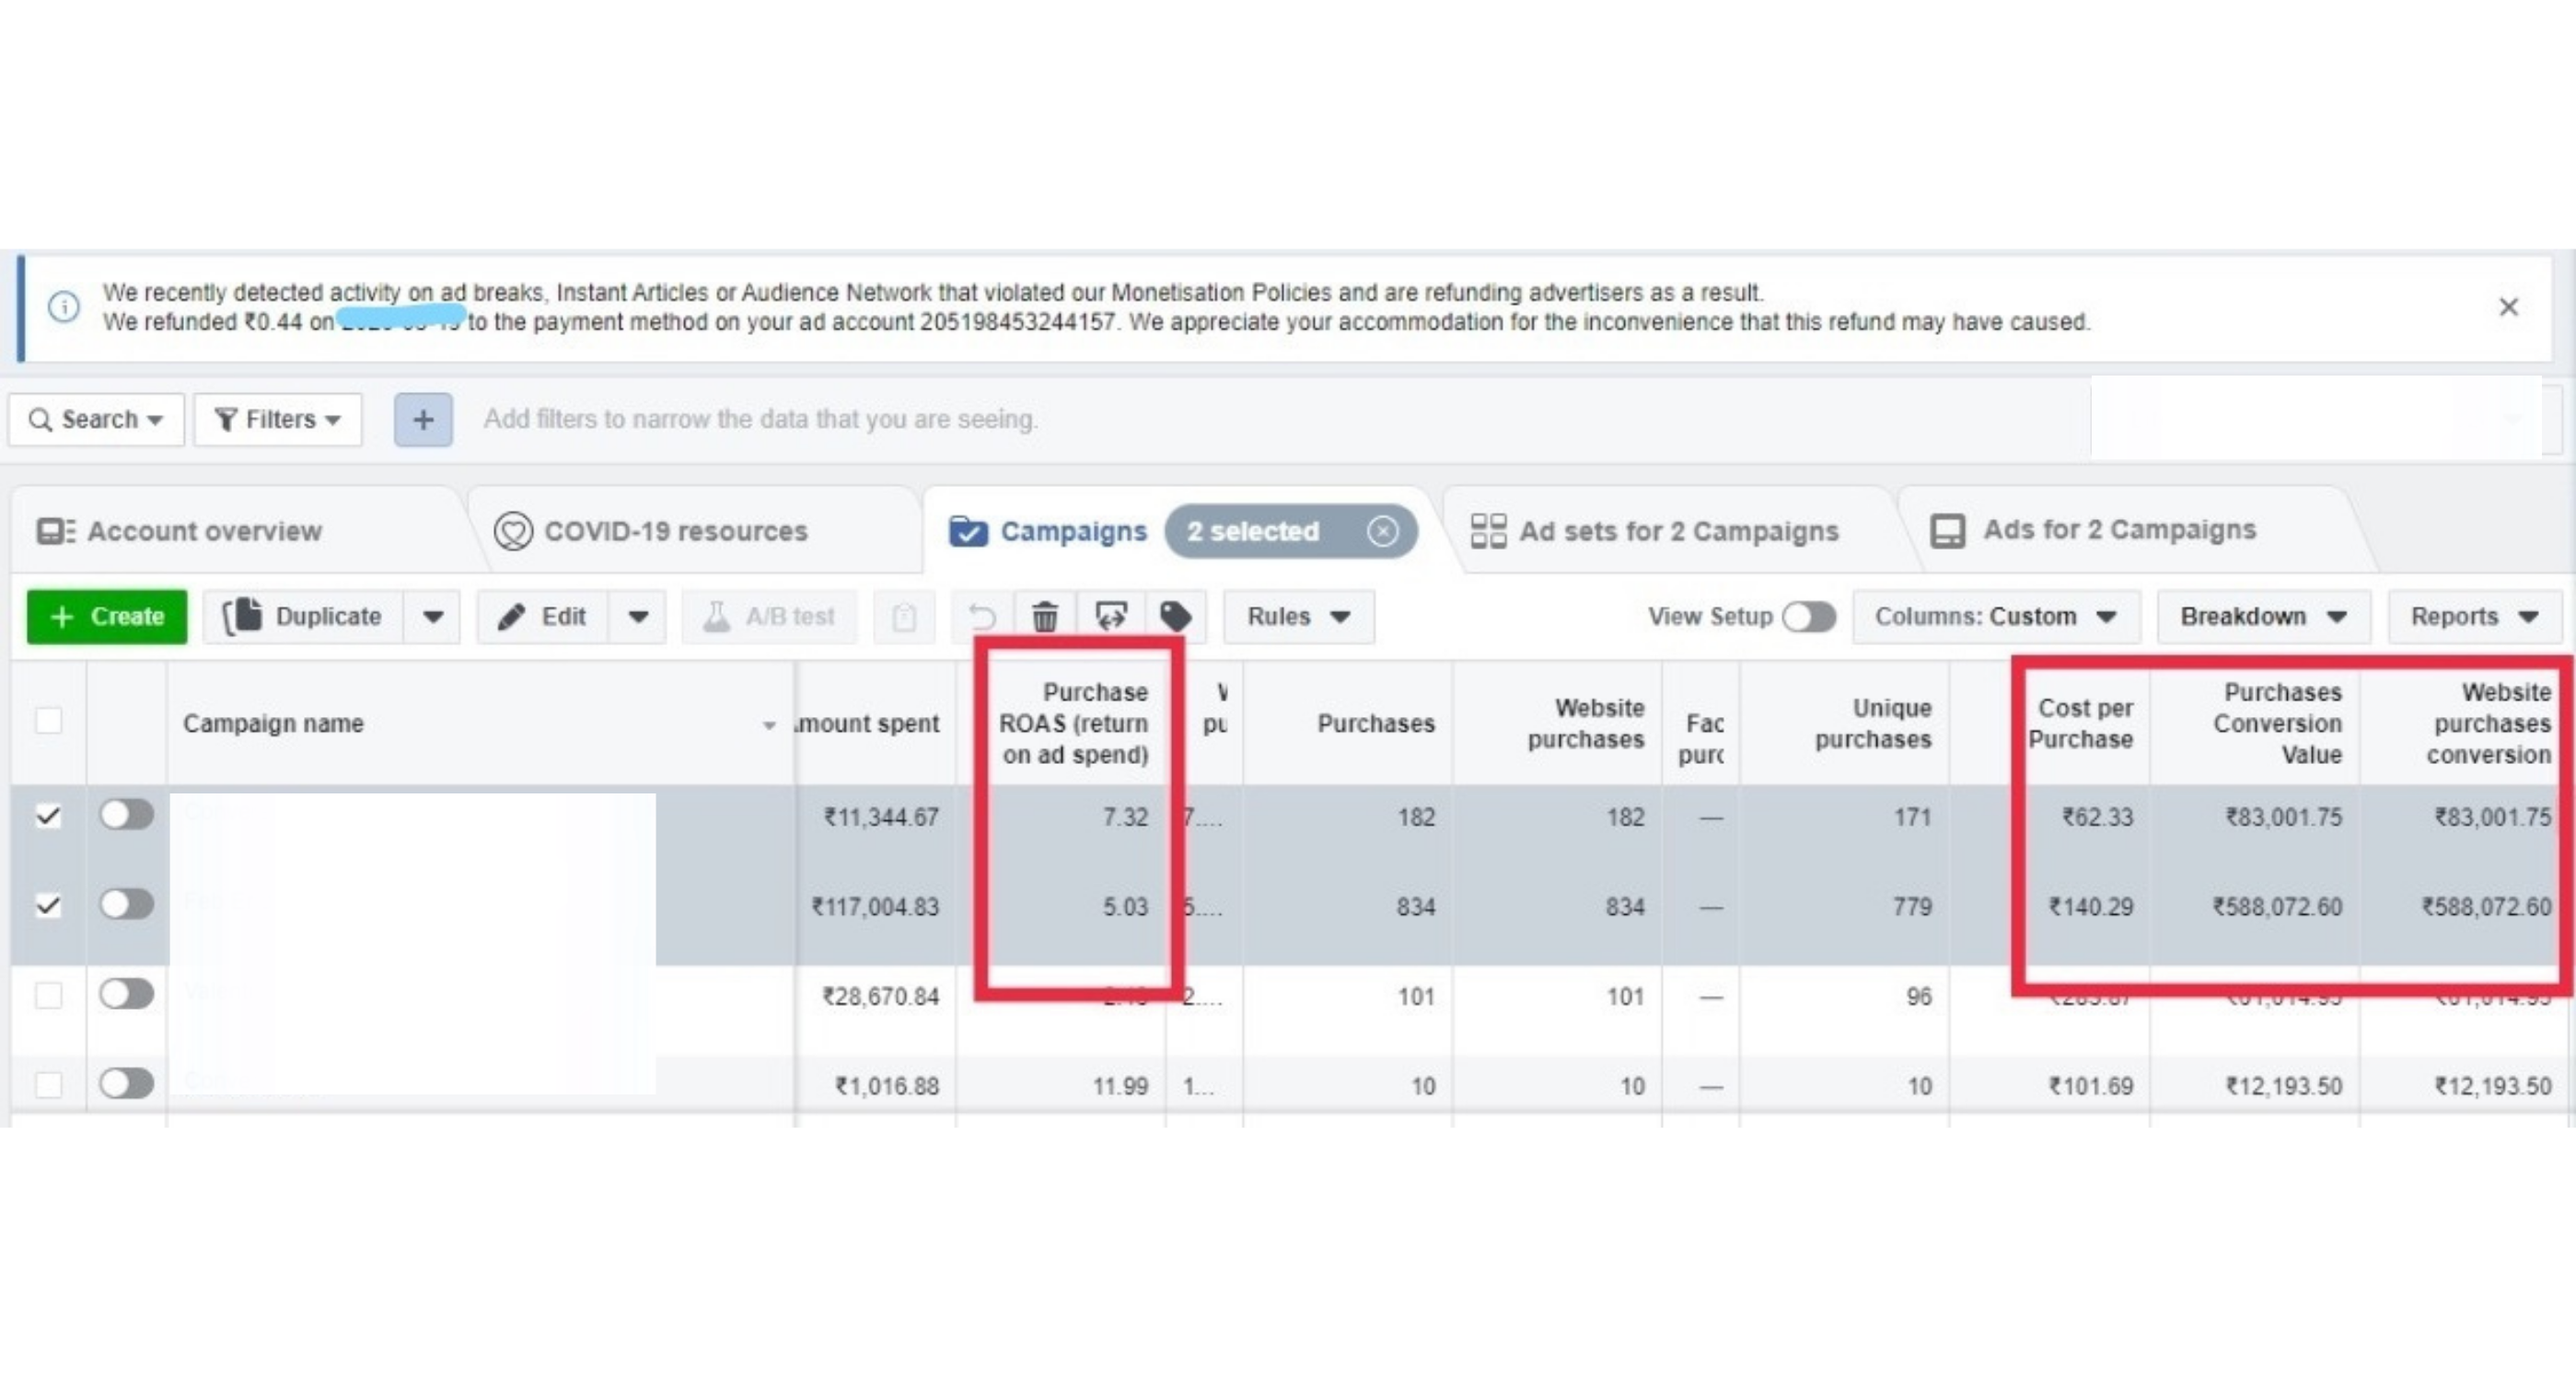The image size is (2576, 1377).
Task: Dismiss the refund notification banner
Action: [2508, 307]
